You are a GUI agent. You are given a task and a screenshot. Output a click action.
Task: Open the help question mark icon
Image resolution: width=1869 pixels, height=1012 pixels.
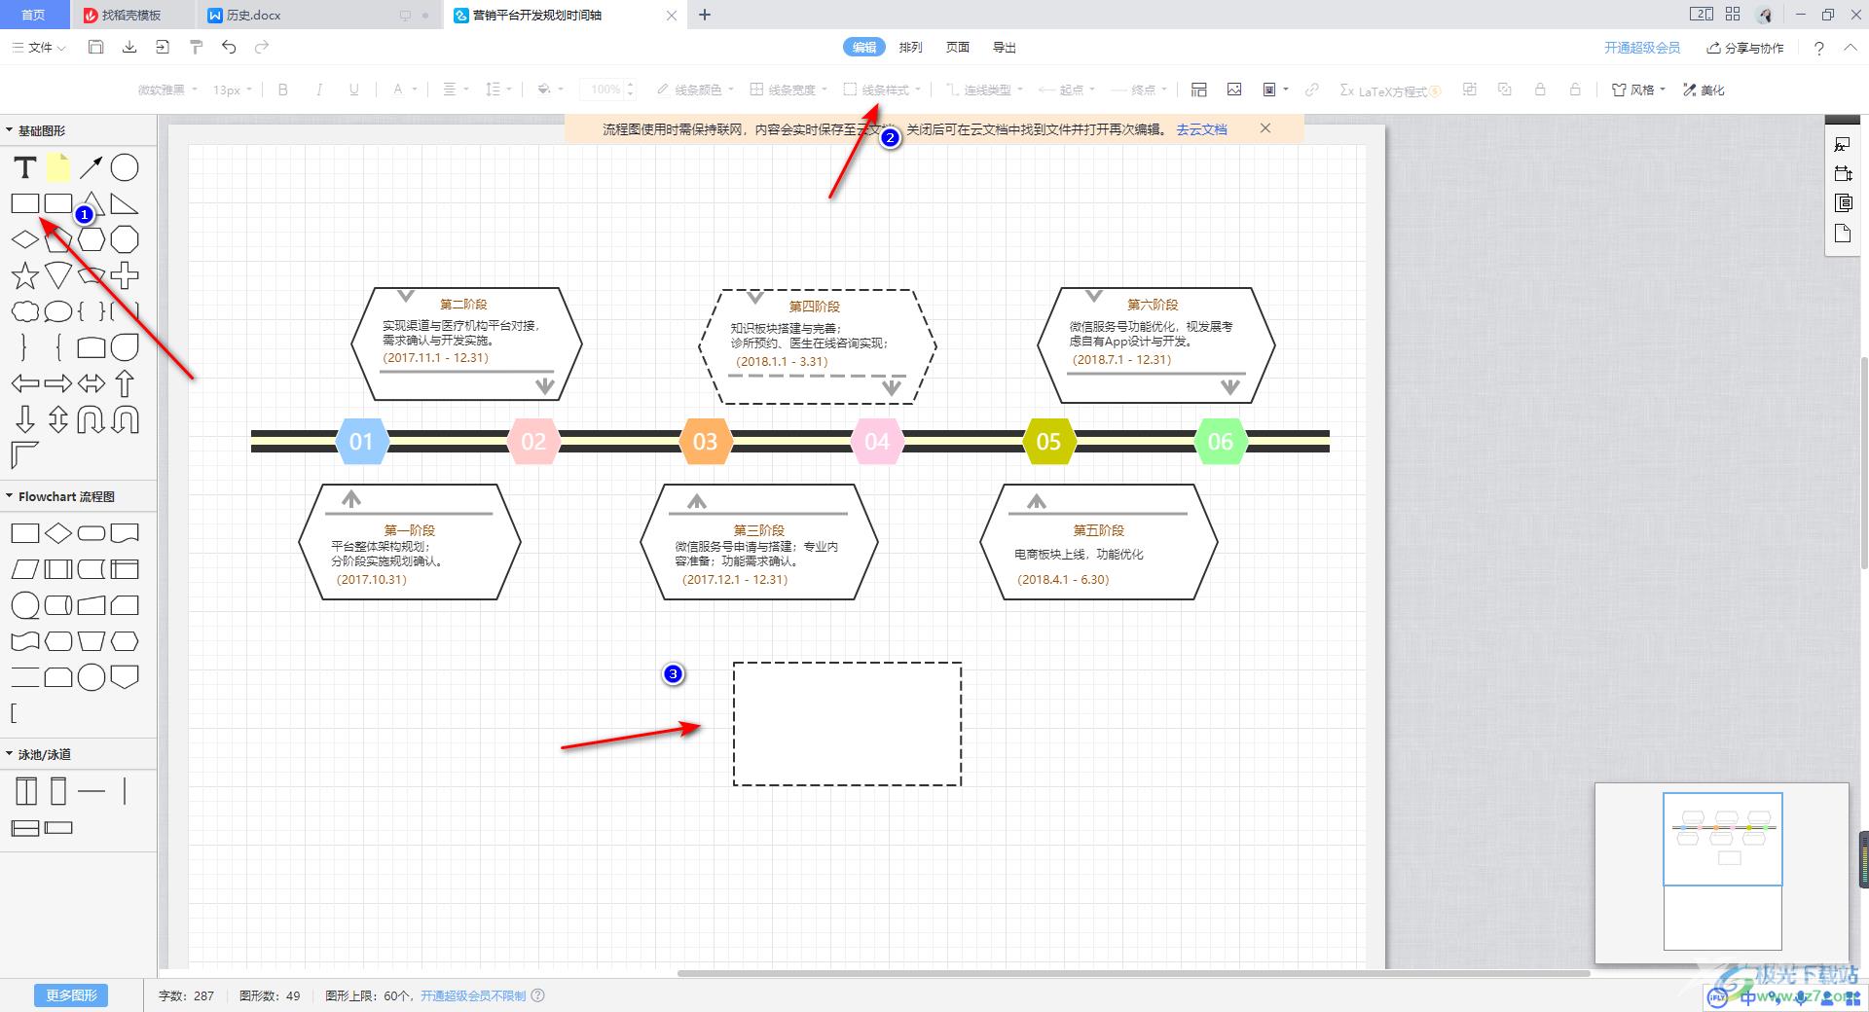click(x=1818, y=48)
